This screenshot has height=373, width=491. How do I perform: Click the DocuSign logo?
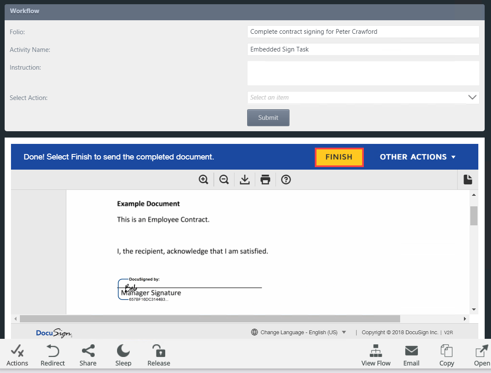tap(54, 333)
